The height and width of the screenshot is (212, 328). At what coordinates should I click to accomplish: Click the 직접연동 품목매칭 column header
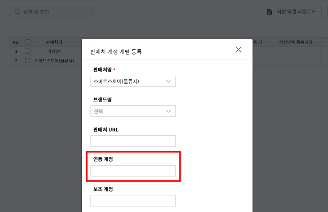[298, 42]
